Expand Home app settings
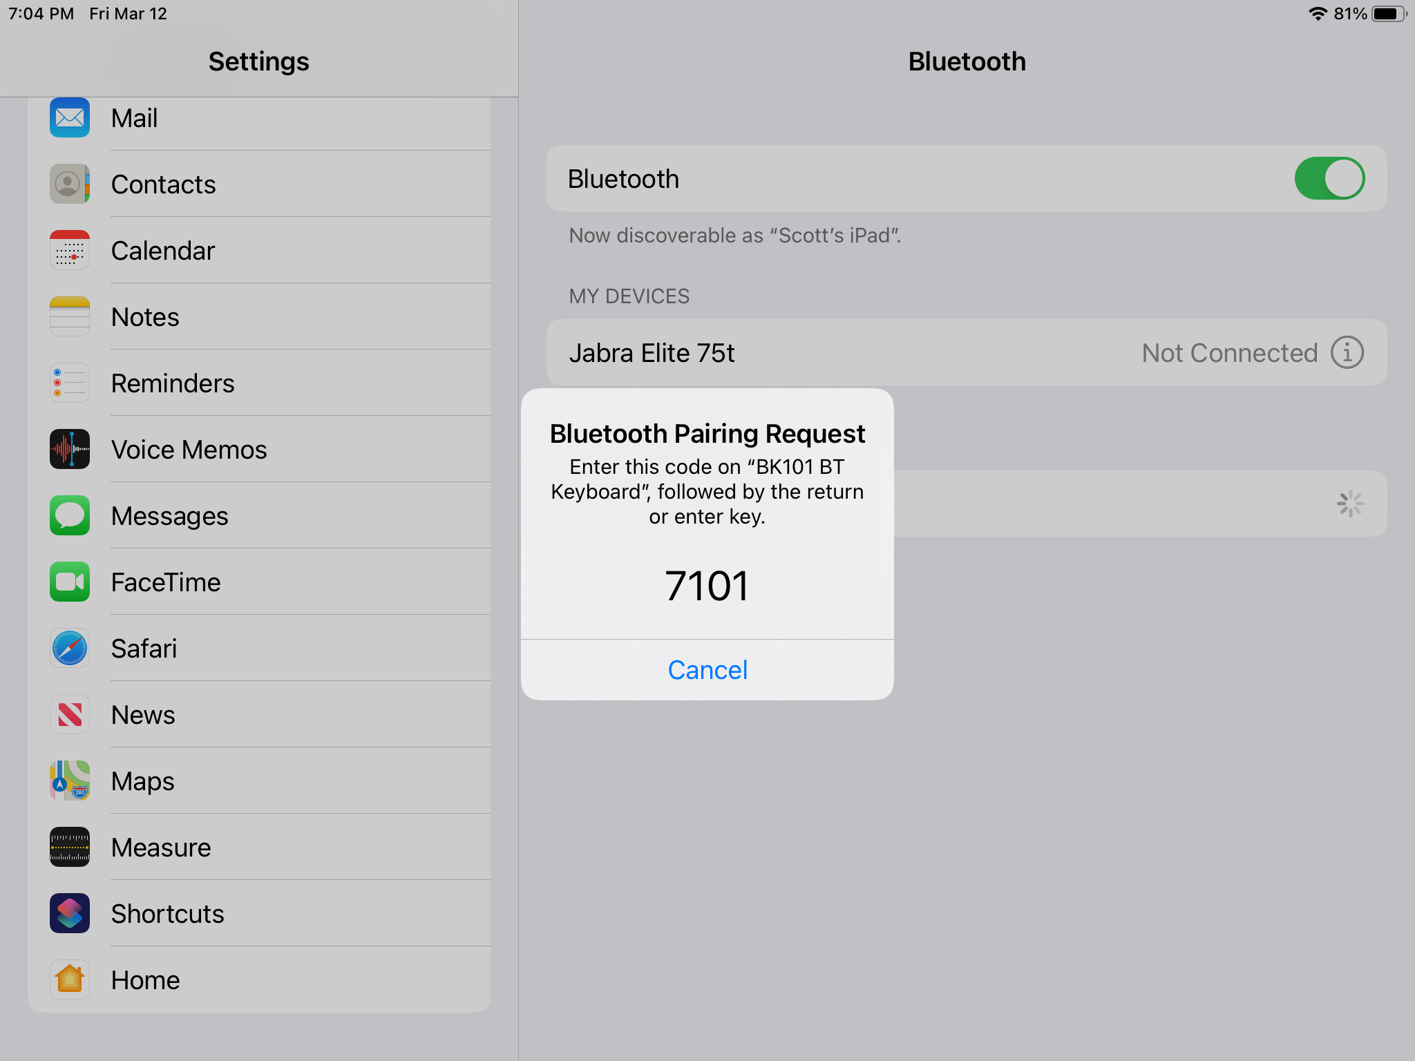 point(144,979)
